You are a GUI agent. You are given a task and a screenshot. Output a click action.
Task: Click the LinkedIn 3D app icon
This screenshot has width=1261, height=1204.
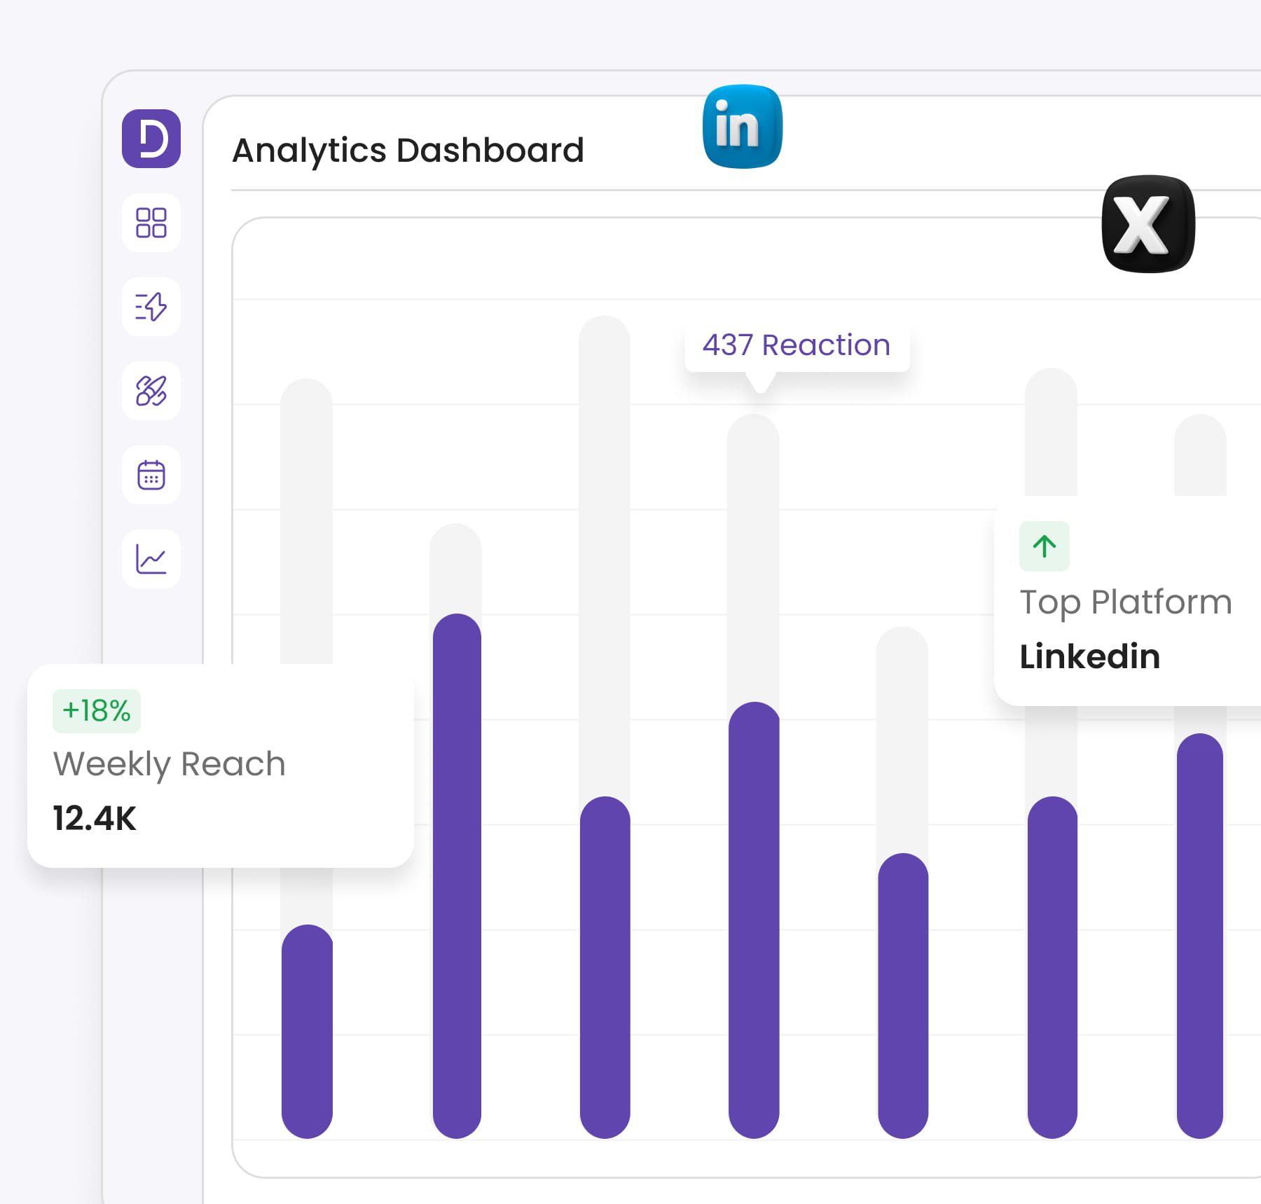tap(743, 127)
